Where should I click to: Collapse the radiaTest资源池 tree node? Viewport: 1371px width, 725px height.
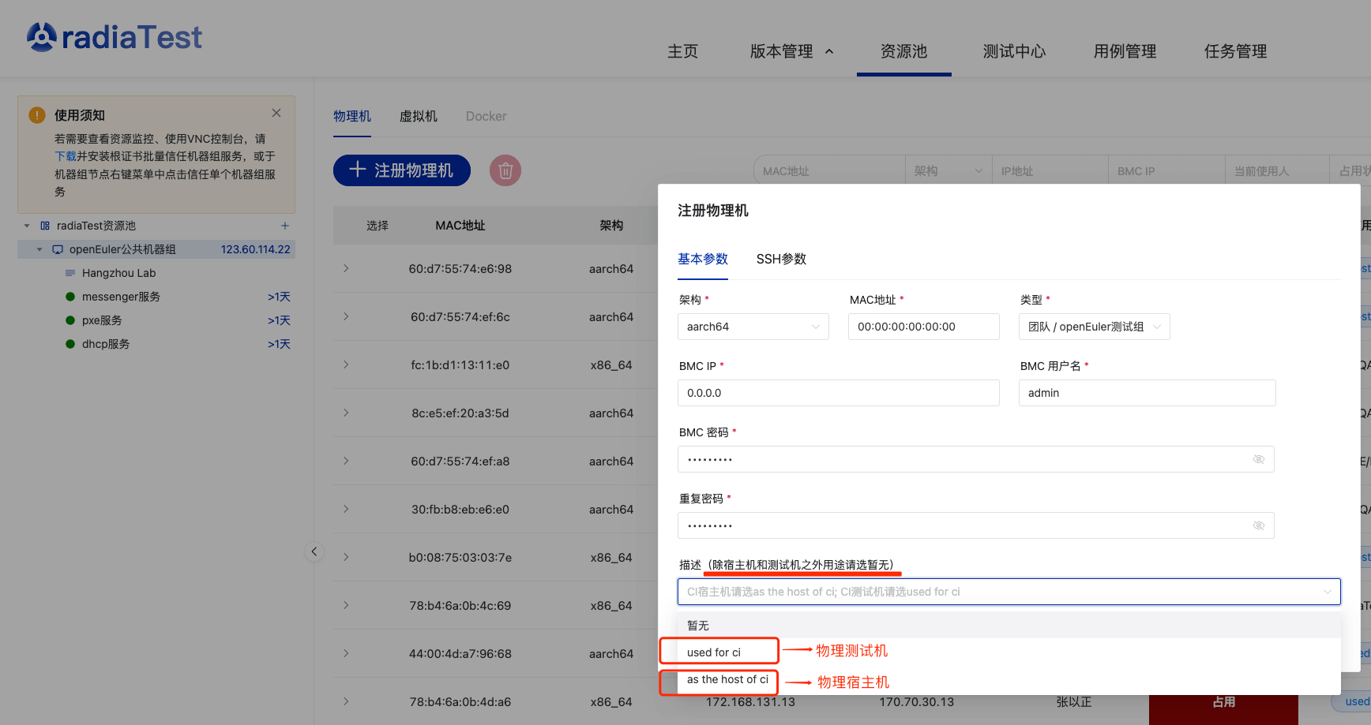click(x=27, y=226)
